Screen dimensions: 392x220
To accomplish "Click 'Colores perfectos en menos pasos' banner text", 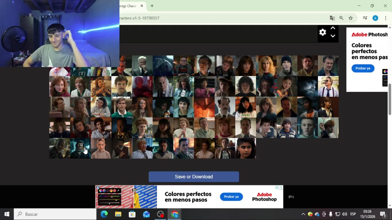I will 188,197.
